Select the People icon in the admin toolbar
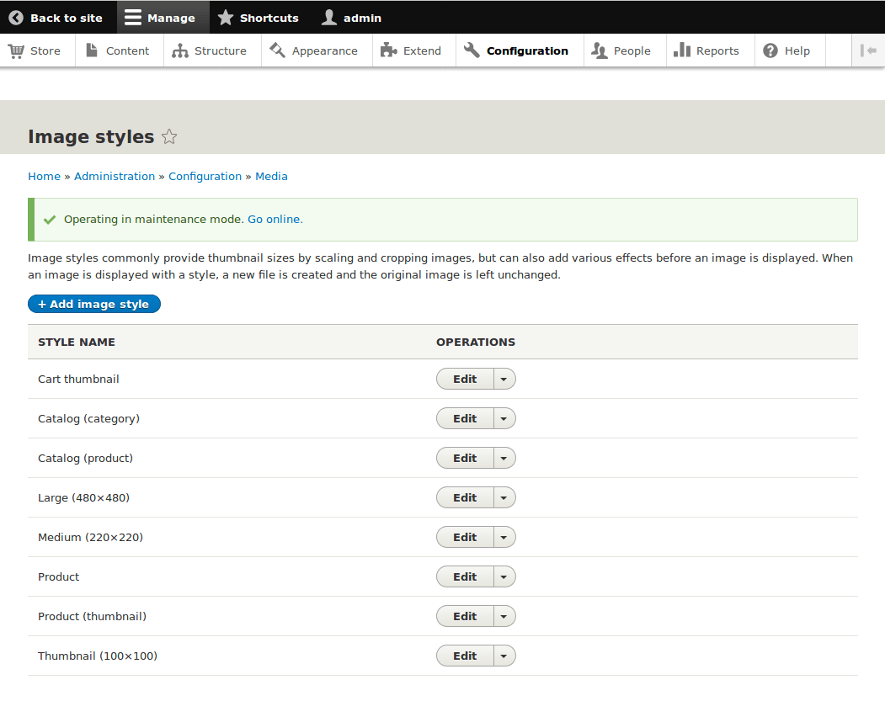This screenshot has width=885, height=717. tap(600, 50)
